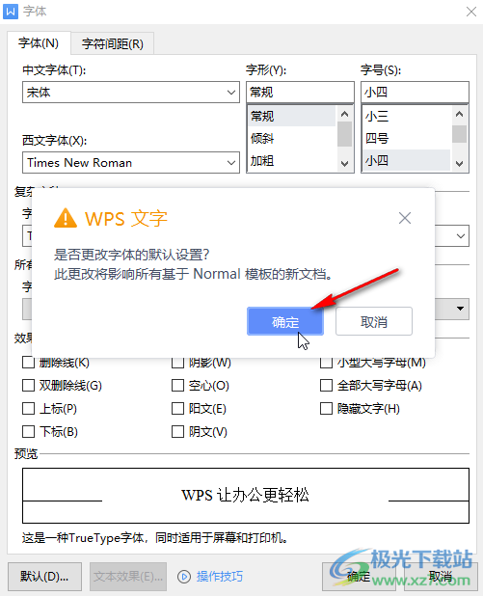Switch to the 字体(N) tab

click(x=39, y=43)
